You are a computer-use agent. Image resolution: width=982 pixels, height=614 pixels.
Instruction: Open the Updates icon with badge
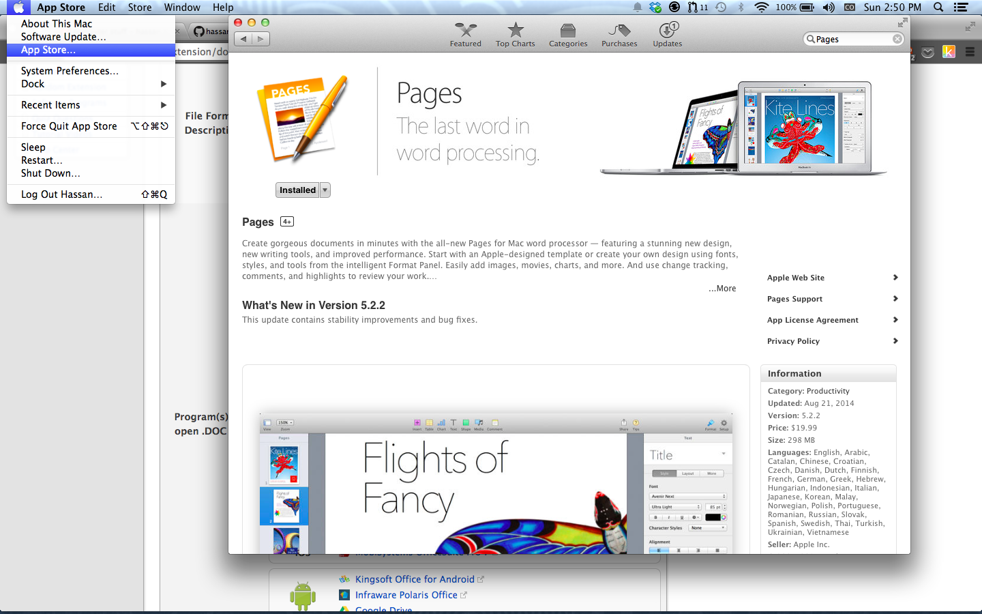pyautogui.click(x=667, y=31)
